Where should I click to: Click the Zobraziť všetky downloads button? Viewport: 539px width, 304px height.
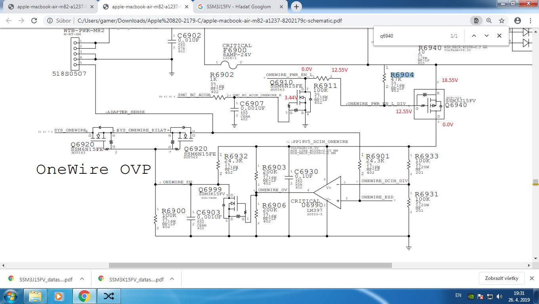(501, 278)
